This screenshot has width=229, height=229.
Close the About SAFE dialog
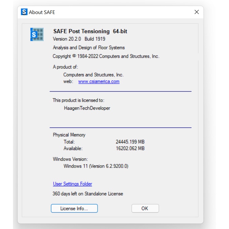tap(197, 12)
